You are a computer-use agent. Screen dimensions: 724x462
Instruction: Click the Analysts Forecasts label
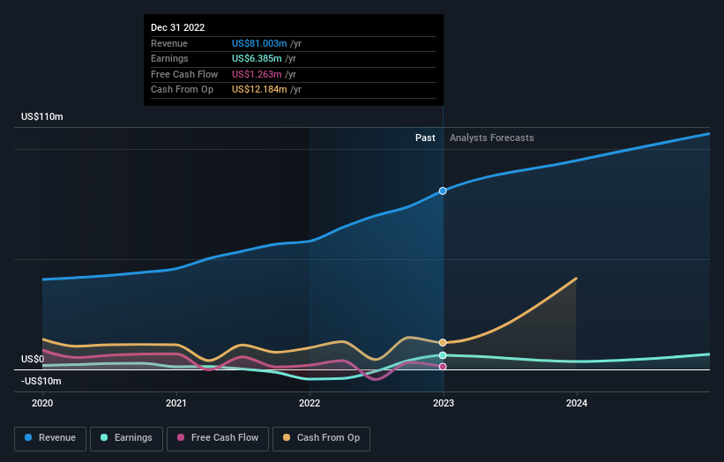point(492,138)
